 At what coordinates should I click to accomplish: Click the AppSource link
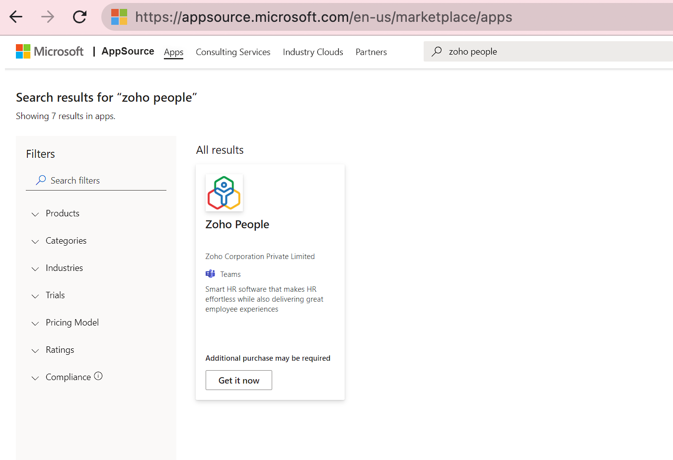tap(128, 51)
